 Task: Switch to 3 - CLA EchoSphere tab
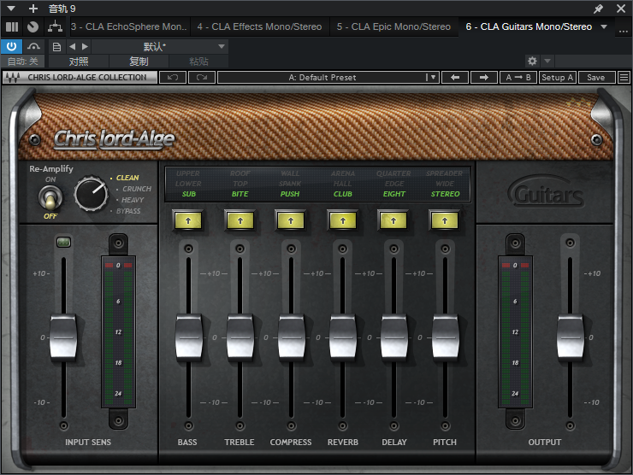point(129,26)
